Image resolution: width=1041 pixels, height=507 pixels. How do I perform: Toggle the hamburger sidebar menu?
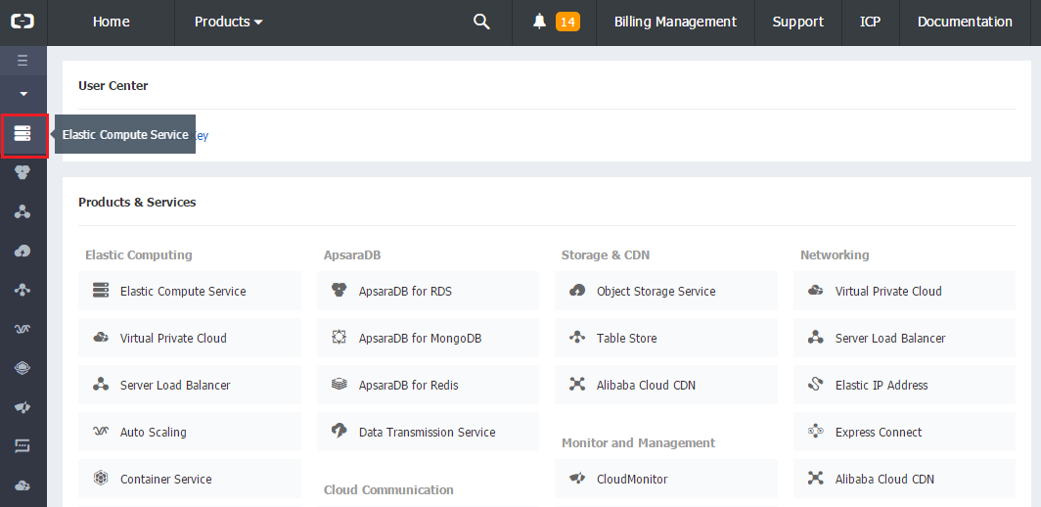pyautogui.click(x=23, y=61)
